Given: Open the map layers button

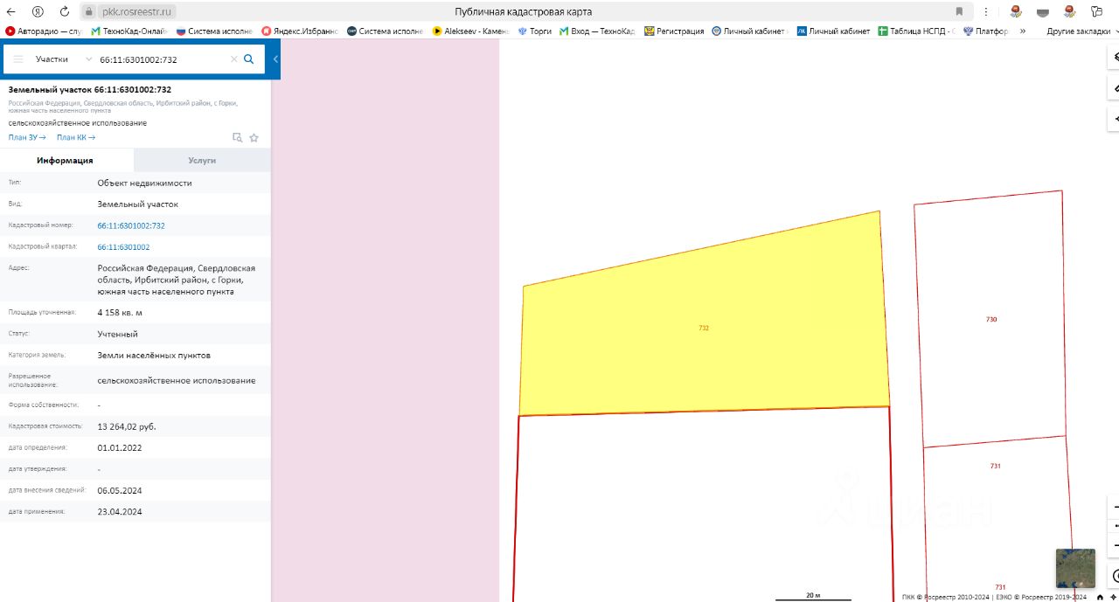Looking at the screenshot, I should pos(1113,57).
